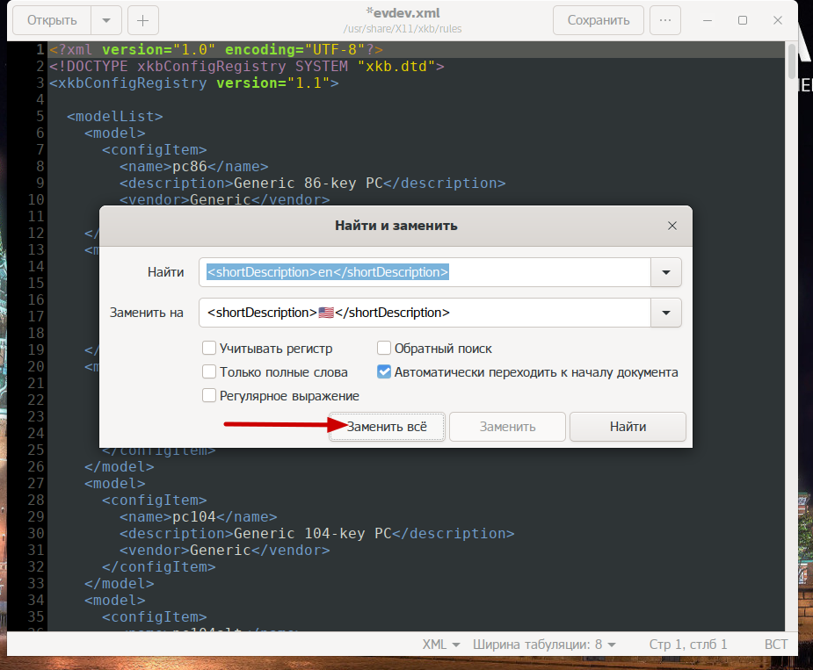Open the three-dots menu in header bar

click(665, 20)
